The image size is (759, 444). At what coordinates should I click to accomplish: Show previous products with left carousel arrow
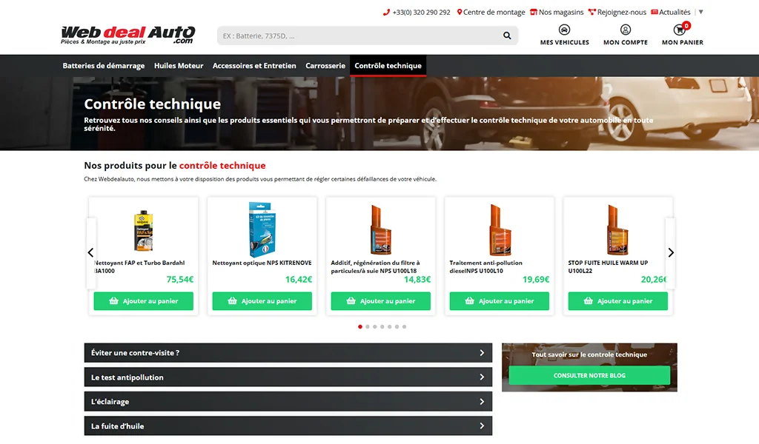tap(90, 252)
